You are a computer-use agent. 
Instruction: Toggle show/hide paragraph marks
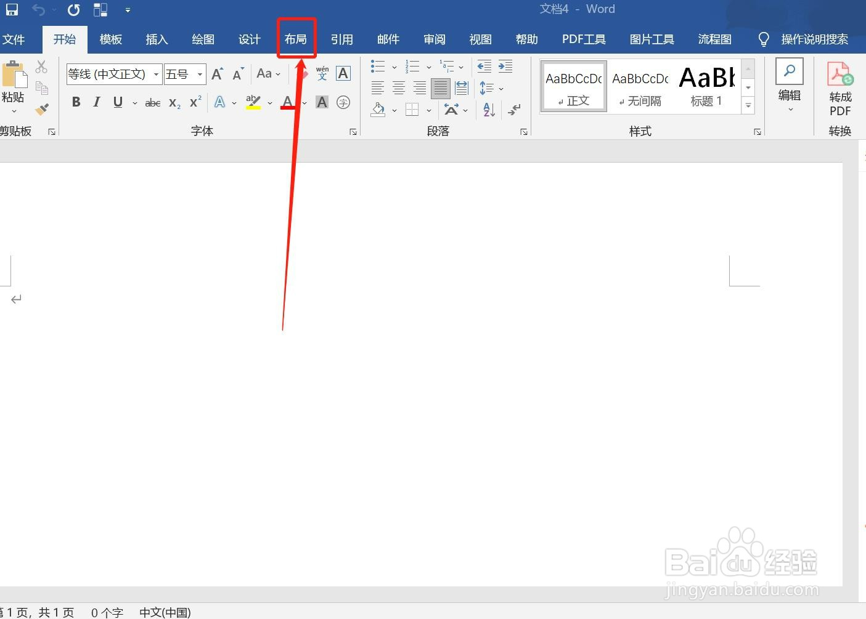click(514, 110)
